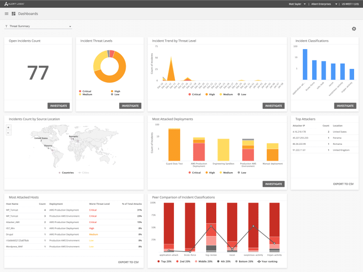
Task: Zoom in on the source location map
Action: point(8,127)
